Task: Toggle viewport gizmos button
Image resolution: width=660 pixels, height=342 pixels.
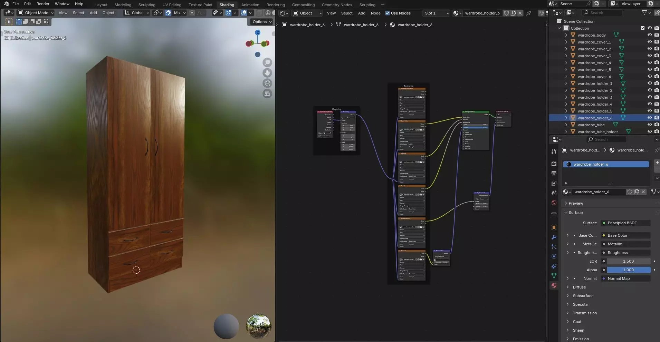Action: [x=228, y=13]
